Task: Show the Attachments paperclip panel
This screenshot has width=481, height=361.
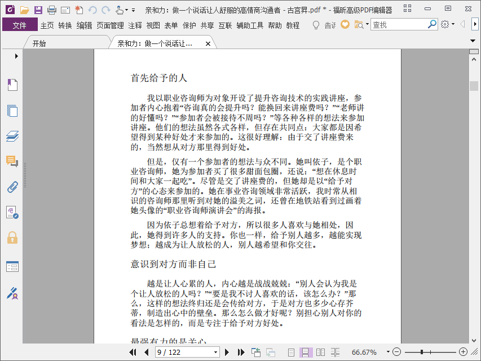Action: [x=12, y=187]
